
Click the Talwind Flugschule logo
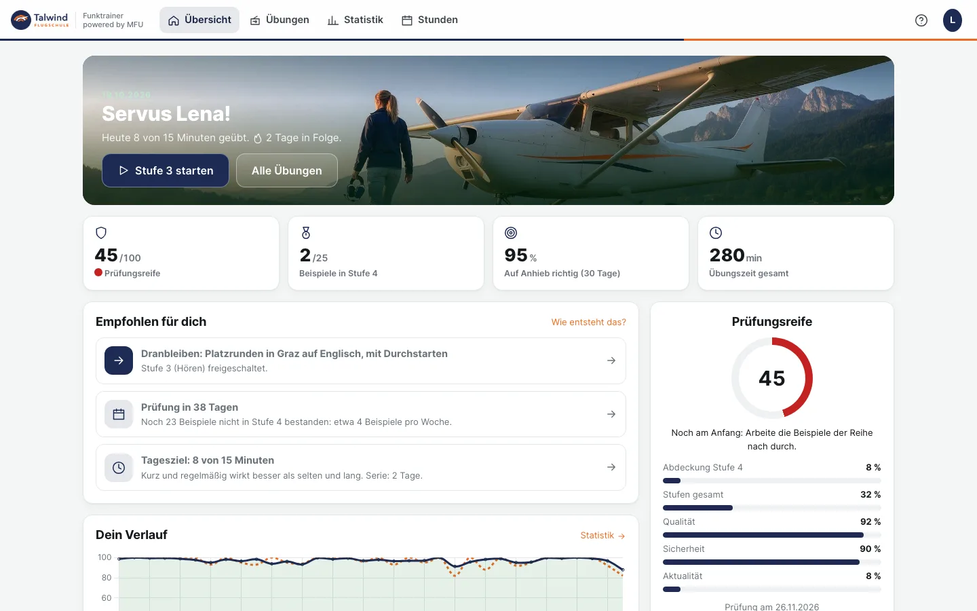point(40,20)
